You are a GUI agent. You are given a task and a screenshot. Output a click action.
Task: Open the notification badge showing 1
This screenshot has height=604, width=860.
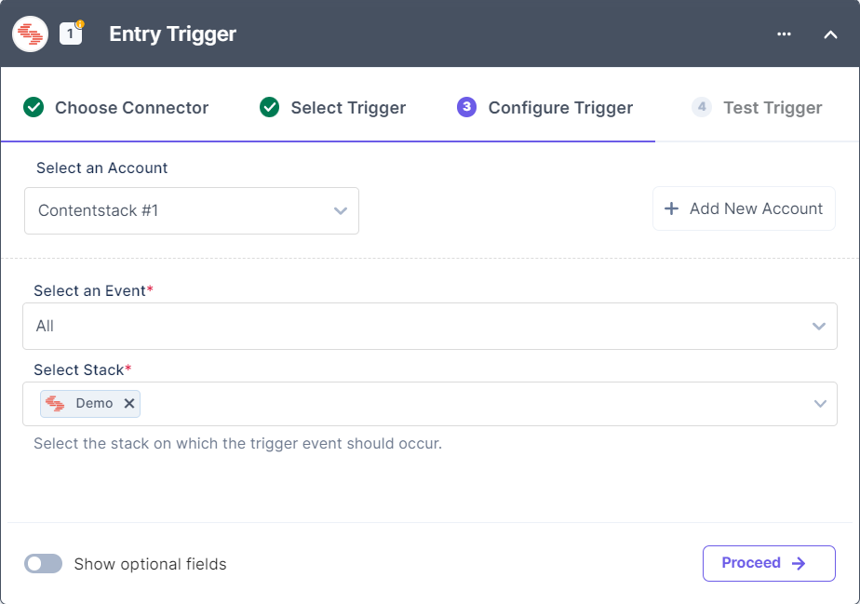71,34
